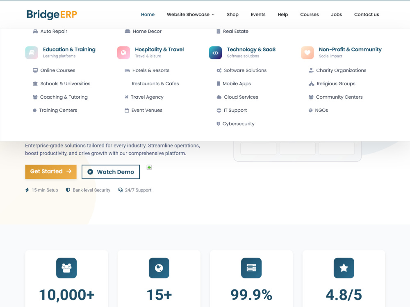This screenshot has height=307, width=410.
Task: Click the Travel Agency plane icon
Action: (x=127, y=97)
